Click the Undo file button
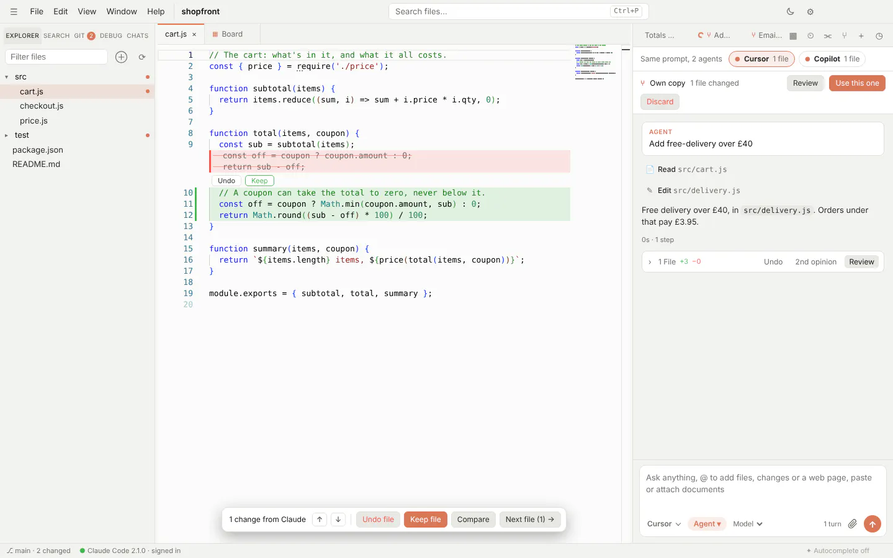The height and width of the screenshot is (558, 893). [378, 520]
